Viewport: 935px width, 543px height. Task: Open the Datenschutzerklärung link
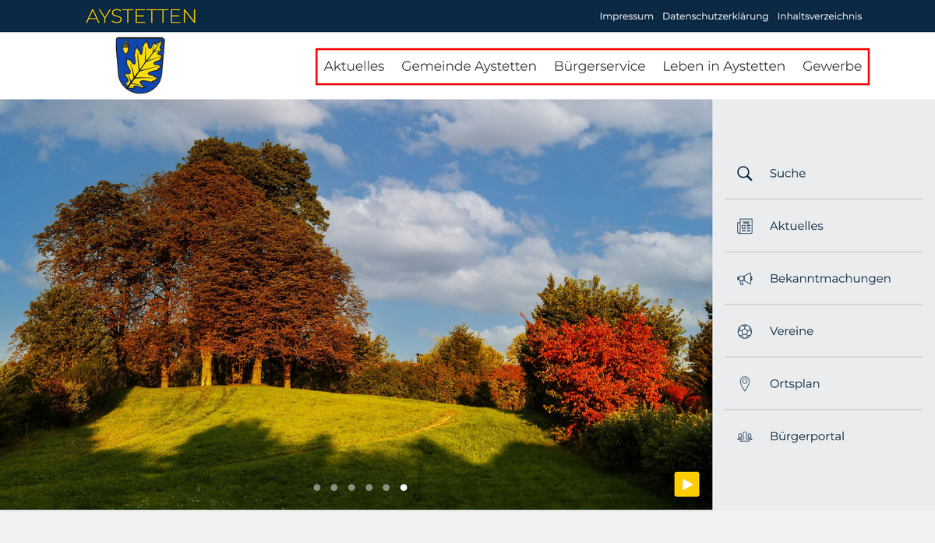tap(715, 16)
